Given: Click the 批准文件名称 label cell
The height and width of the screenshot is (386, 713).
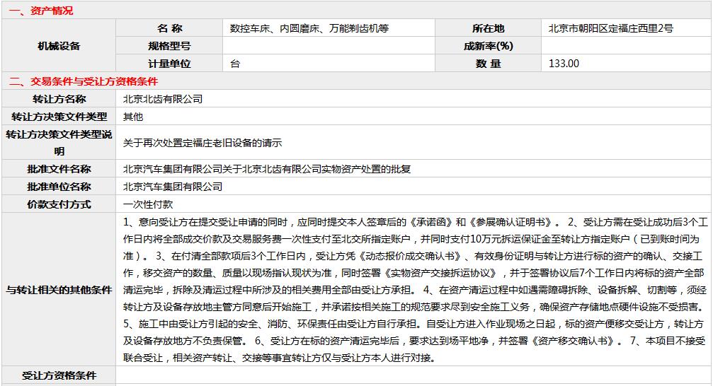Looking at the screenshot, I should [59, 169].
